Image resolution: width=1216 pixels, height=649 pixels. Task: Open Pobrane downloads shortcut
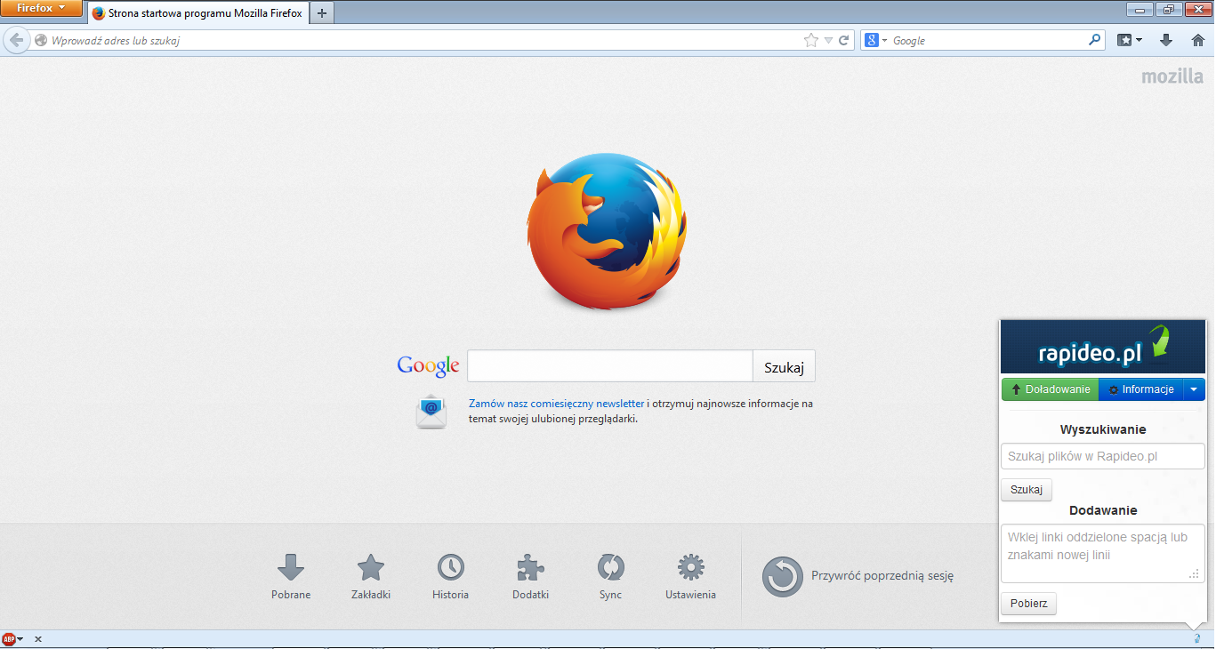point(291,576)
